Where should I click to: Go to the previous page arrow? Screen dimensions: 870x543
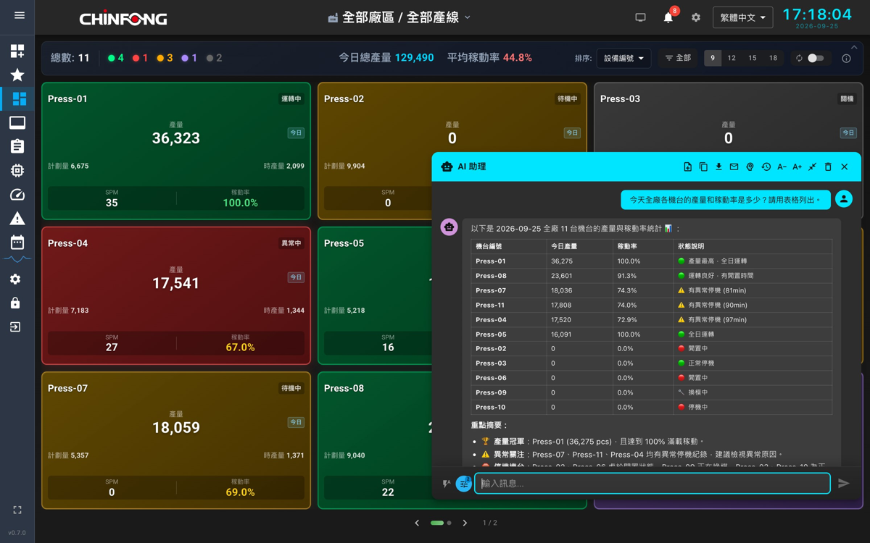417,523
